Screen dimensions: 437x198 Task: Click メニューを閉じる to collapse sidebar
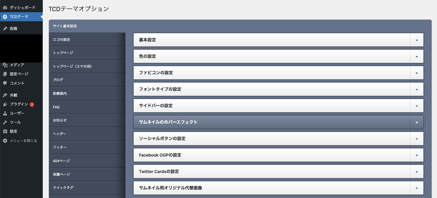21,141
